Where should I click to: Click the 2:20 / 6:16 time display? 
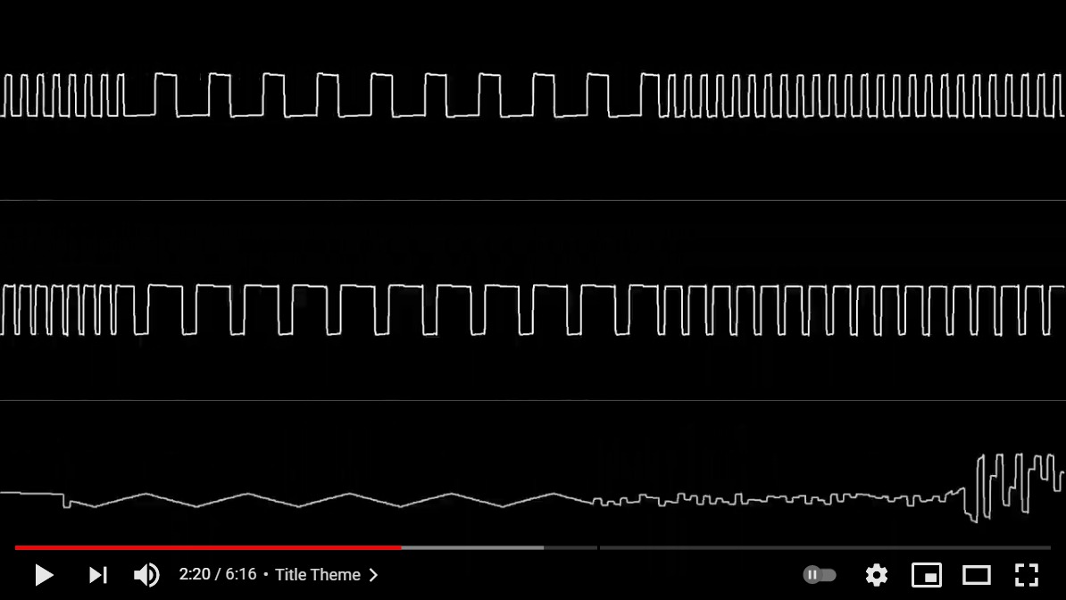[x=218, y=575]
